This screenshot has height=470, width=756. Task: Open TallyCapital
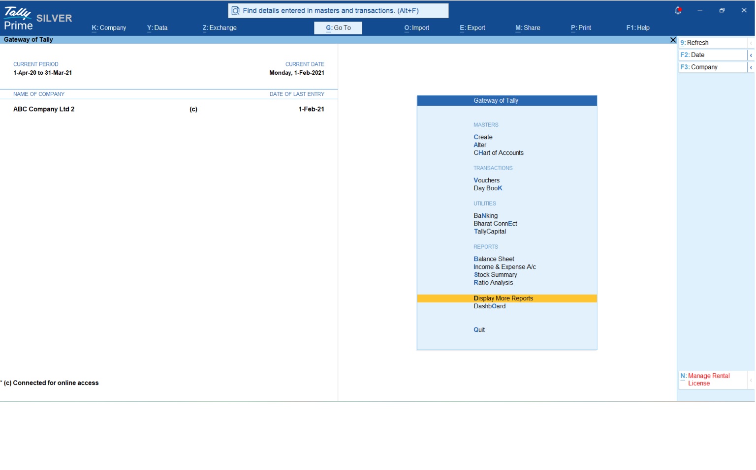(x=490, y=232)
